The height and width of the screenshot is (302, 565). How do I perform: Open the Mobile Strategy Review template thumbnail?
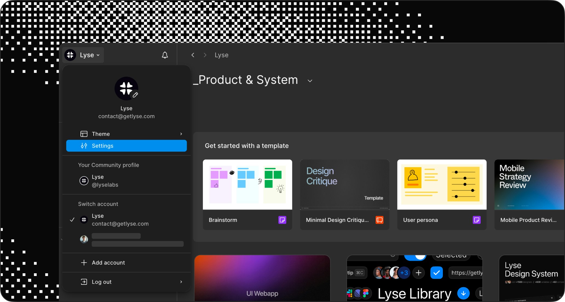(529, 184)
